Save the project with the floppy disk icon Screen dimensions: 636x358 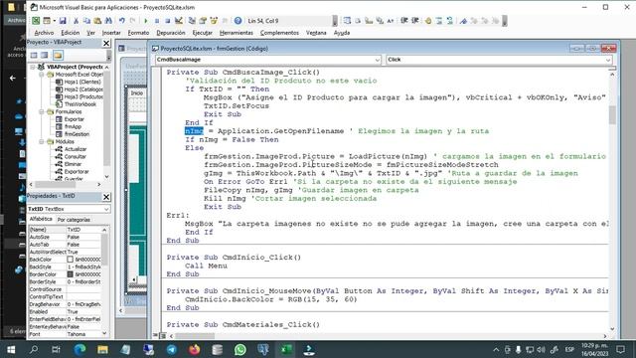tap(63, 21)
